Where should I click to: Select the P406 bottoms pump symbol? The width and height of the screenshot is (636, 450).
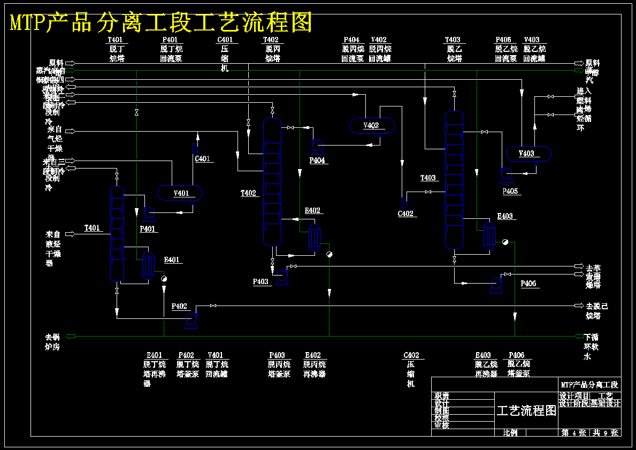[496, 285]
